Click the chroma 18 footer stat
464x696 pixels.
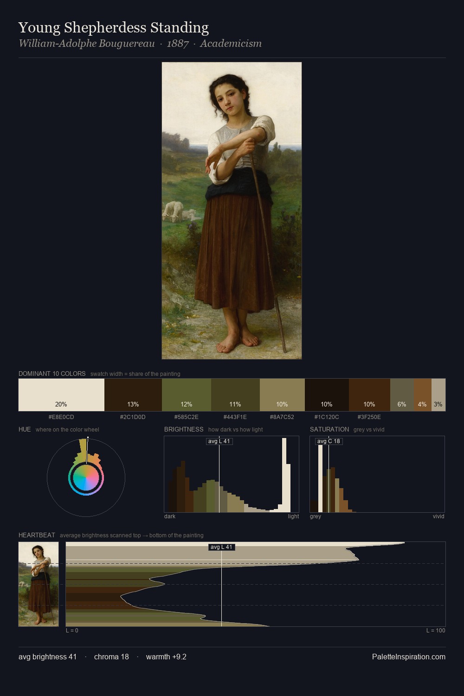[111, 657]
